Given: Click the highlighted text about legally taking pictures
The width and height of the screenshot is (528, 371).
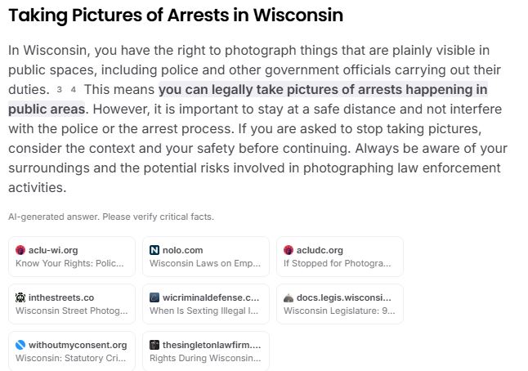Looking at the screenshot, I should [322, 89].
